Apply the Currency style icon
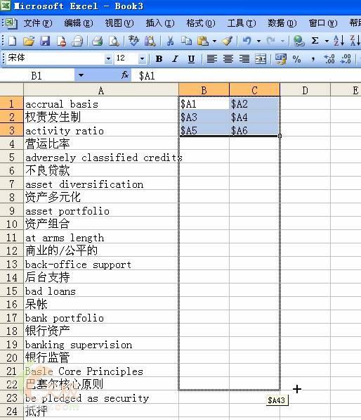The image size is (361, 420). pos(281,58)
